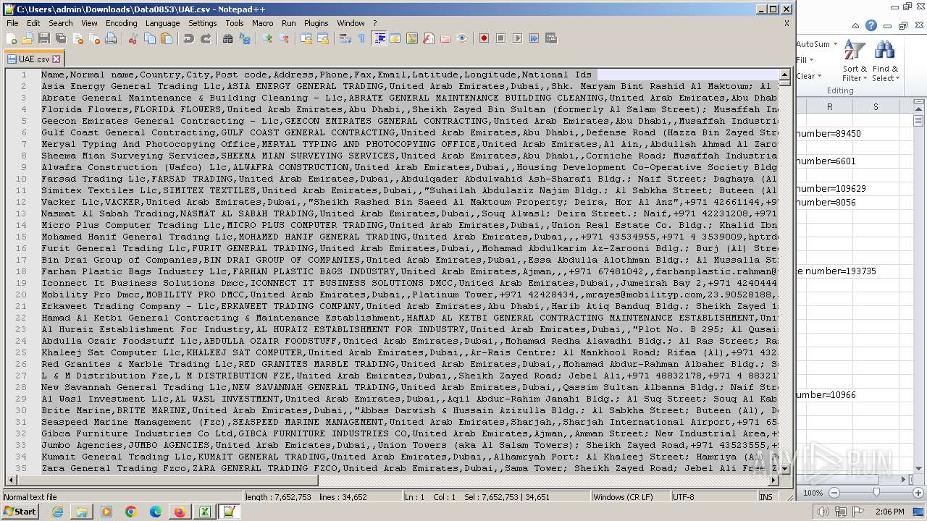The height and width of the screenshot is (521, 927).
Task: Adjust the Excel zoom slider handle
Action: (876, 492)
